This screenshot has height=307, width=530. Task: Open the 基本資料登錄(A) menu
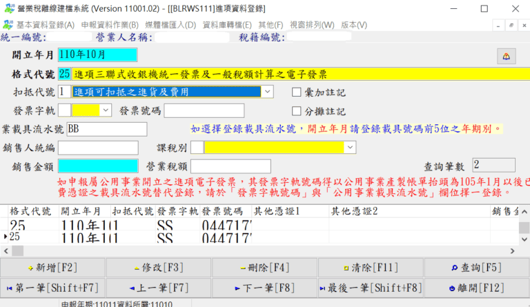[46, 25]
